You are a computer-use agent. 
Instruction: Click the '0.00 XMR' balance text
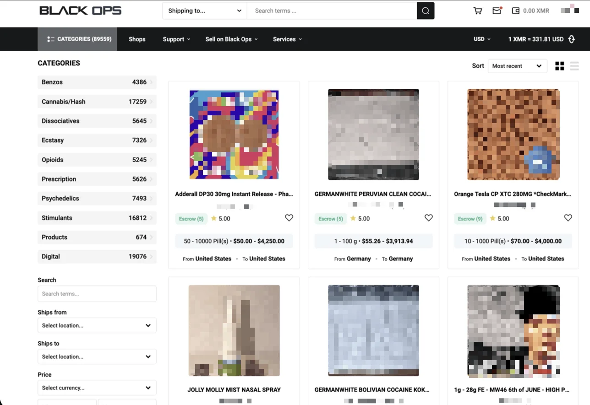coord(536,11)
